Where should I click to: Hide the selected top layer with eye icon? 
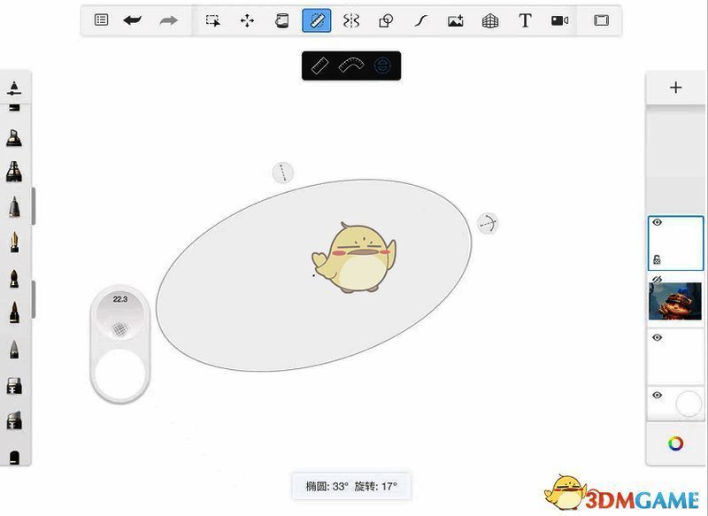pos(658,223)
